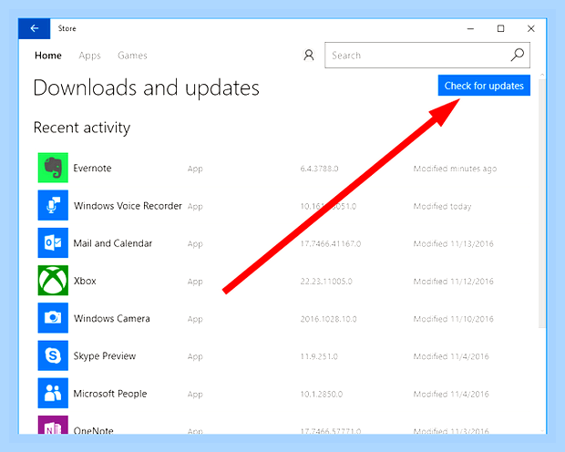The image size is (565, 452).
Task: Open the Evernote elephant app icon
Action: coord(53,168)
